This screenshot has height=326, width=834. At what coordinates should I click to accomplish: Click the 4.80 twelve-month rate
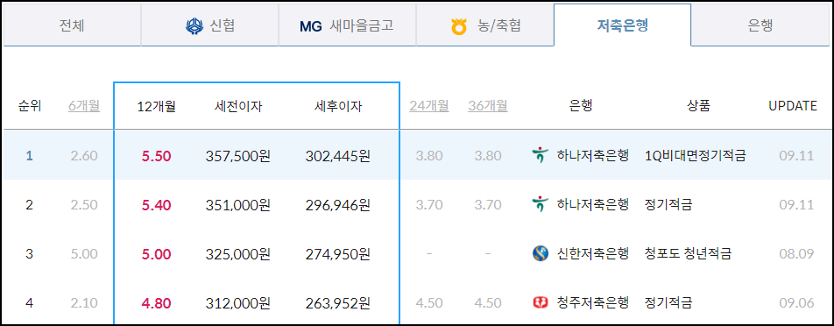(x=156, y=304)
